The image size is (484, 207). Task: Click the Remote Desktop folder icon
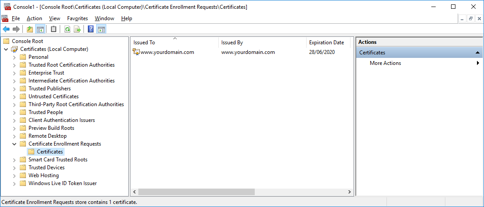pos(23,136)
